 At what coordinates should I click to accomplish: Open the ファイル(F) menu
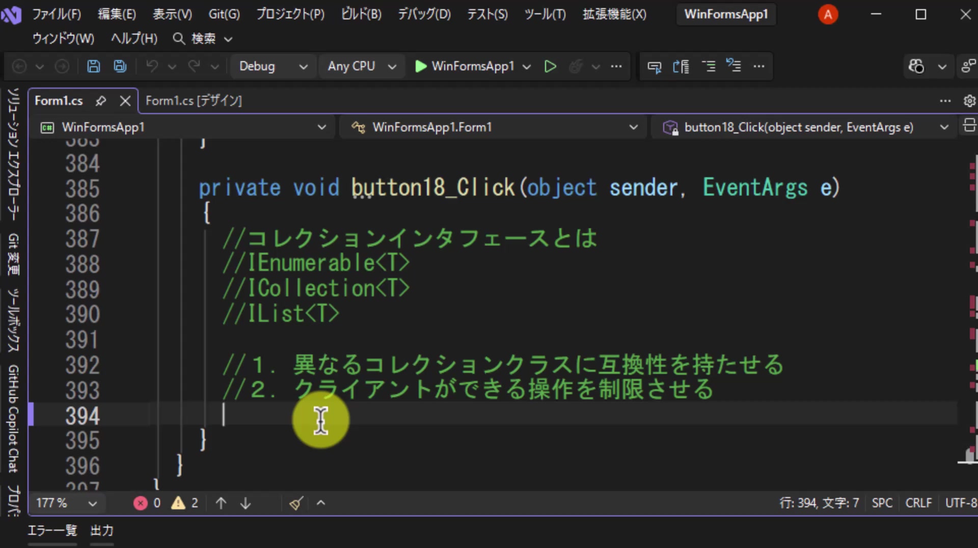[57, 14]
